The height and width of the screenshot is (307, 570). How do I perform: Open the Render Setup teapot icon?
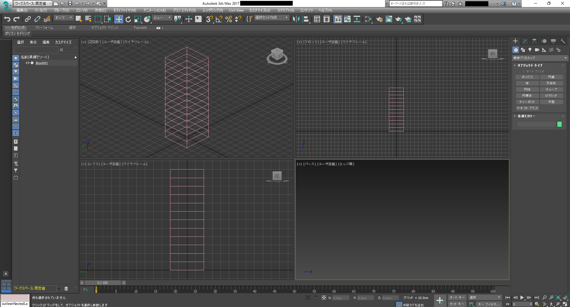click(379, 19)
